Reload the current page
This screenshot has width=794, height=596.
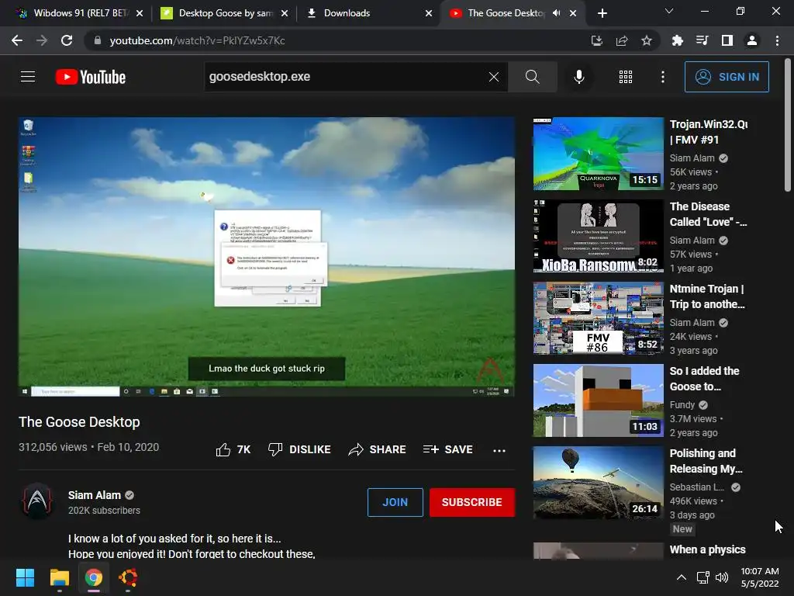pos(67,40)
